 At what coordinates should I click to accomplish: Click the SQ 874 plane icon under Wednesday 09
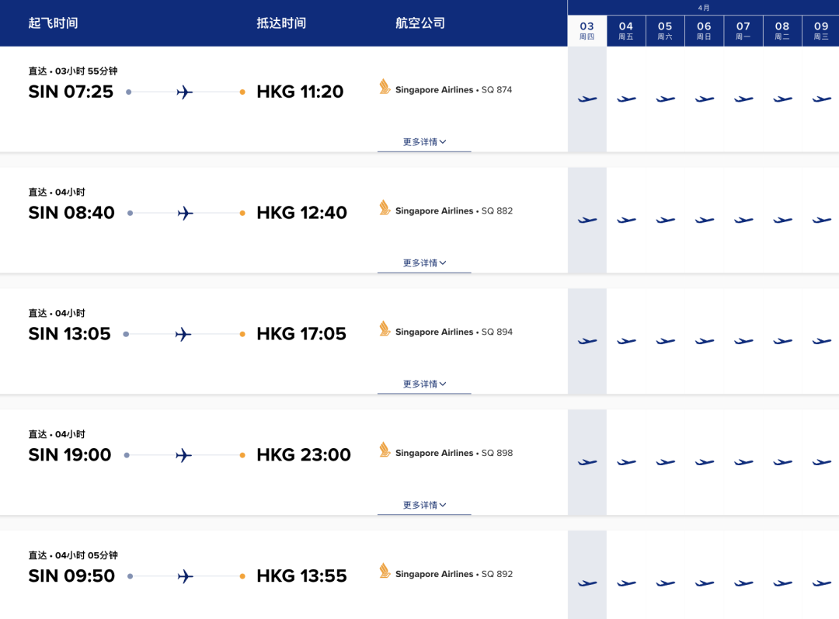821,99
